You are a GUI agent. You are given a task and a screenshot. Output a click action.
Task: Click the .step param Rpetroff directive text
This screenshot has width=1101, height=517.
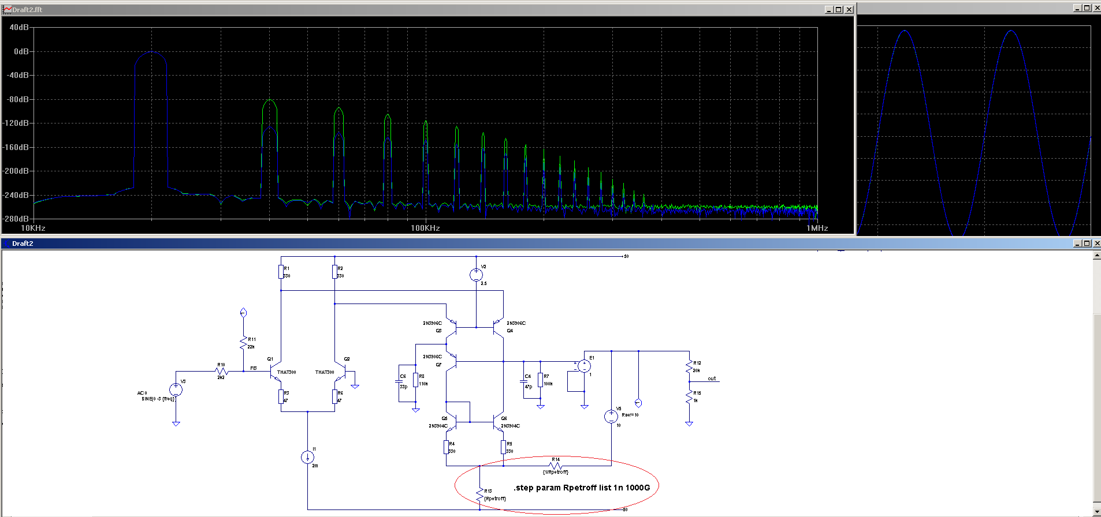[x=581, y=488]
